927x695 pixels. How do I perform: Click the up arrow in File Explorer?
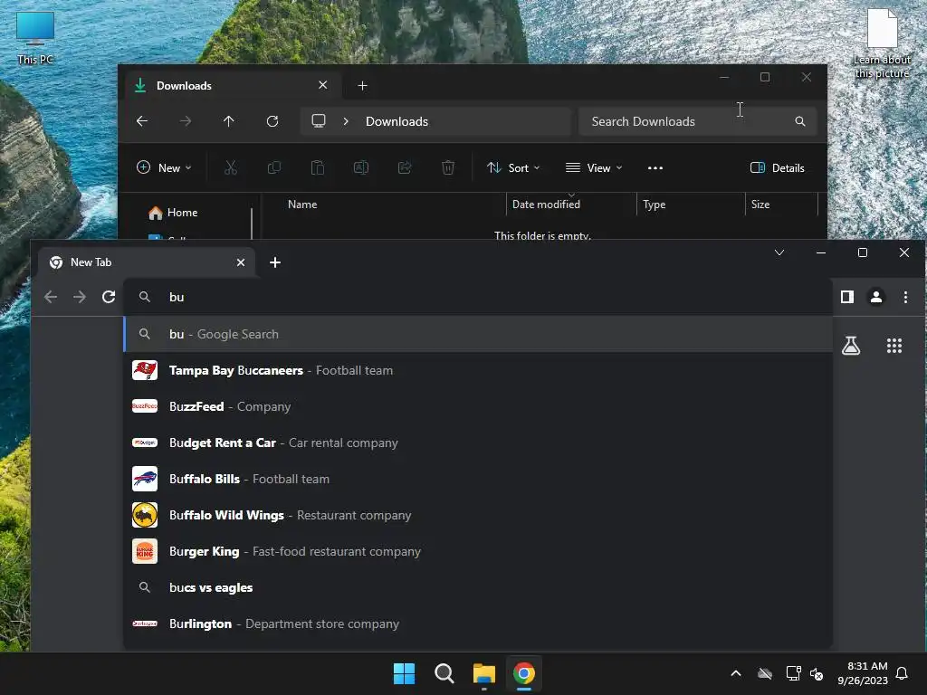pyautogui.click(x=229, y=121)
